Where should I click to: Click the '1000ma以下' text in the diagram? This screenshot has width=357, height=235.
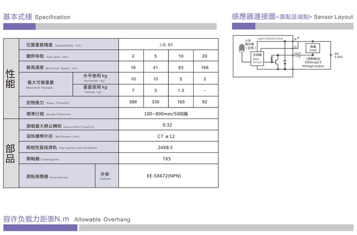313,62
